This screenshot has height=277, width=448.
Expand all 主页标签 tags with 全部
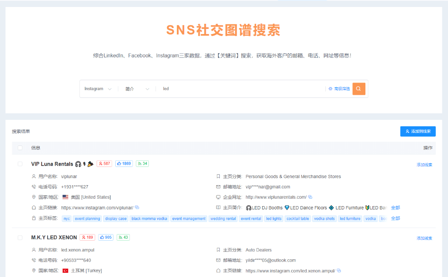coord(395,218)
